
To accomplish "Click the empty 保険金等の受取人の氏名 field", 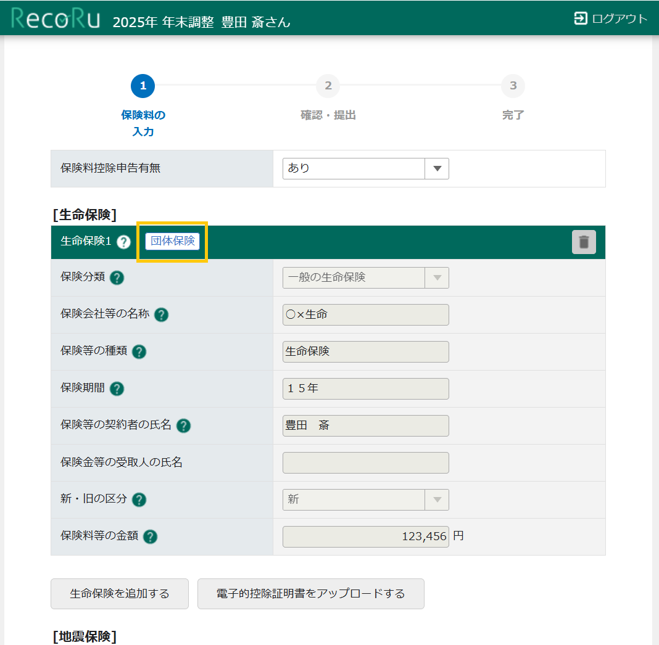I will click(365, 462).
